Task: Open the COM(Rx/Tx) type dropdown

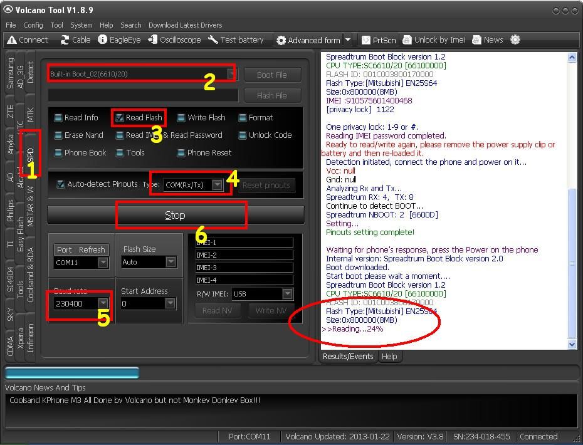Action: (217, 185)
